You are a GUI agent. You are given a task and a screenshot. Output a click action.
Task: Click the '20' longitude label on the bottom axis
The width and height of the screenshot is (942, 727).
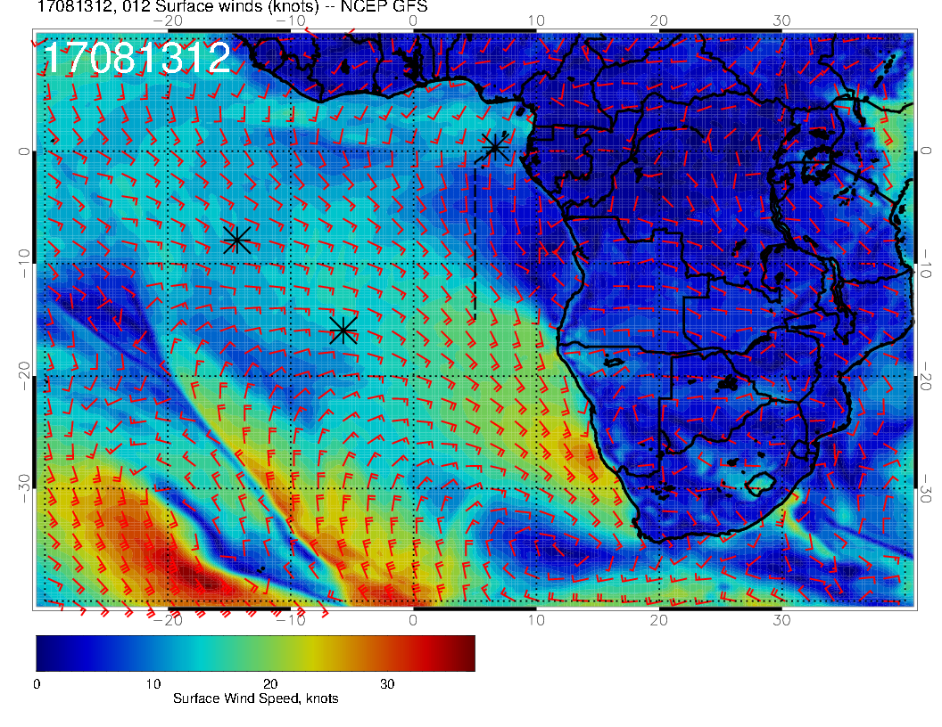658,620
